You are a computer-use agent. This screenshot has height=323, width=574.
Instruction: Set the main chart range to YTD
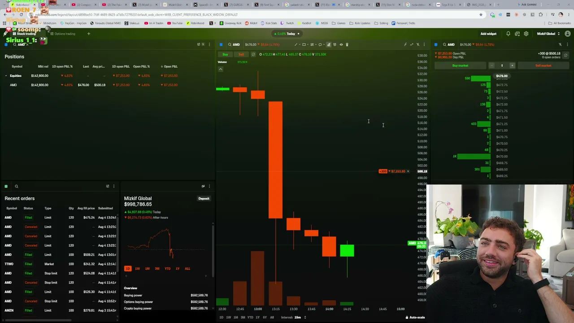coord(250,317)
